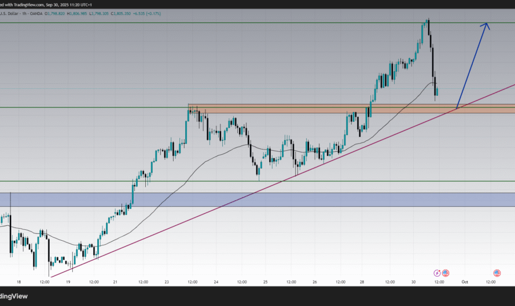Click the close price value 3,805.350
This screenshot has width=515, height=306.
tap(122, 14)
